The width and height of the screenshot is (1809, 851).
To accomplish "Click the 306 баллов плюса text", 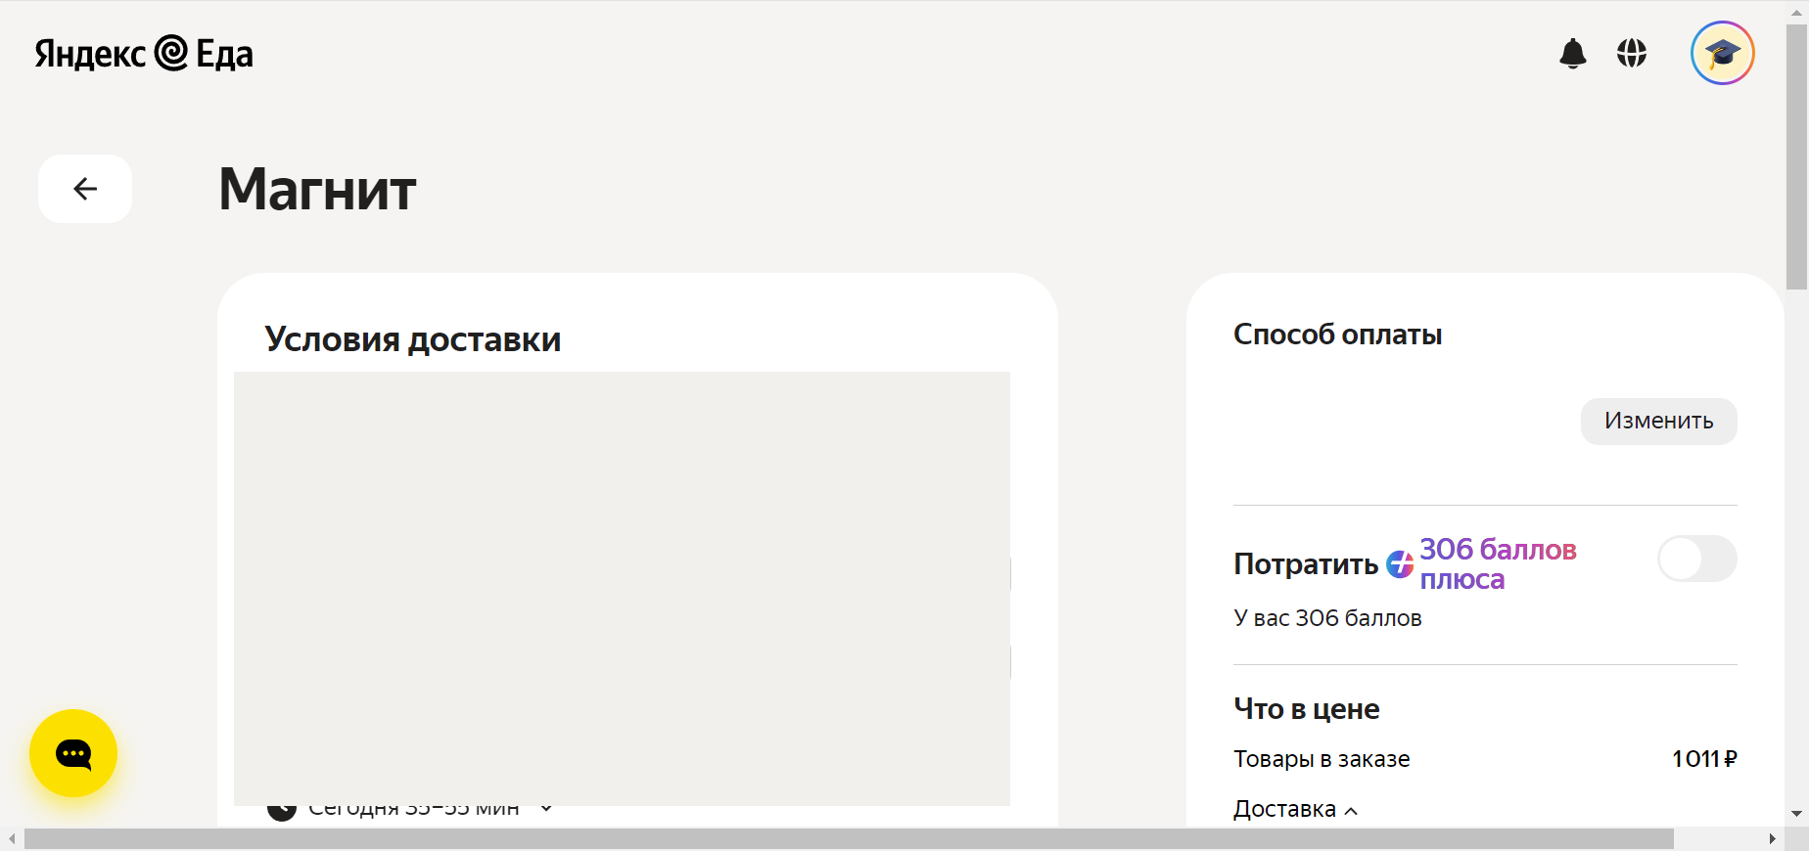I will [1498, 564].
